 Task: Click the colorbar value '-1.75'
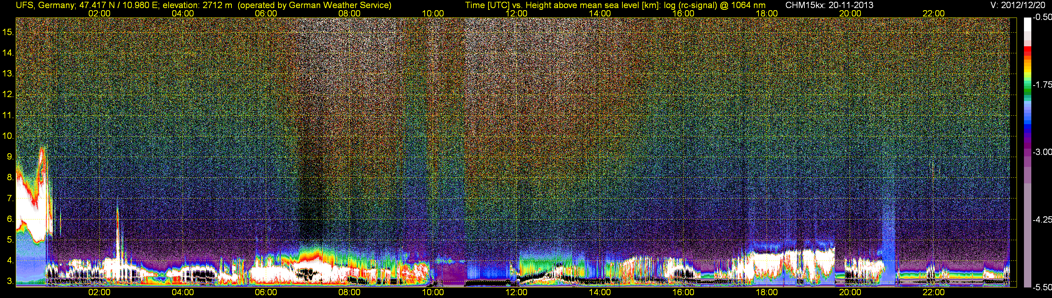[1042, 84]
